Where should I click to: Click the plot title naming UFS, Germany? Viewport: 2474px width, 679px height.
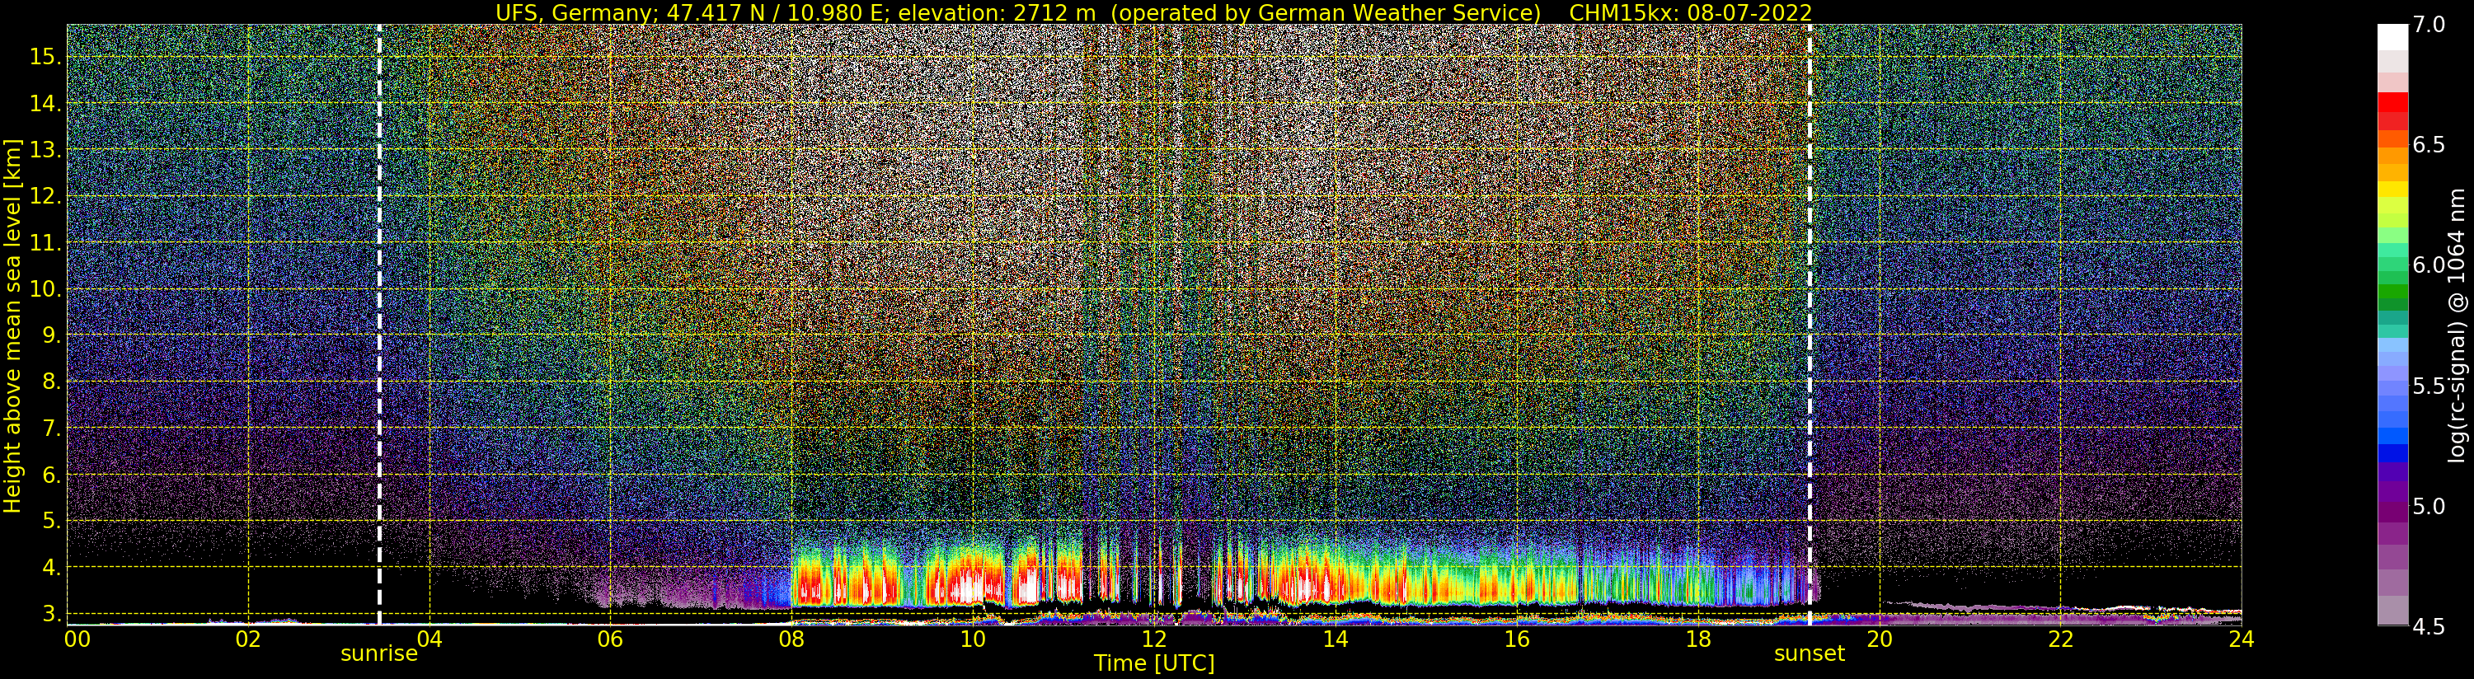pyautogui.click(x=1153, y=12)
